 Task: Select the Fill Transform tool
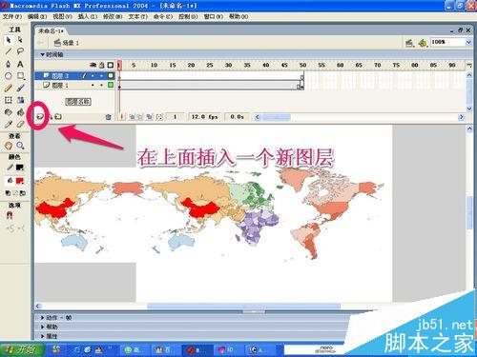pos(20,100)
